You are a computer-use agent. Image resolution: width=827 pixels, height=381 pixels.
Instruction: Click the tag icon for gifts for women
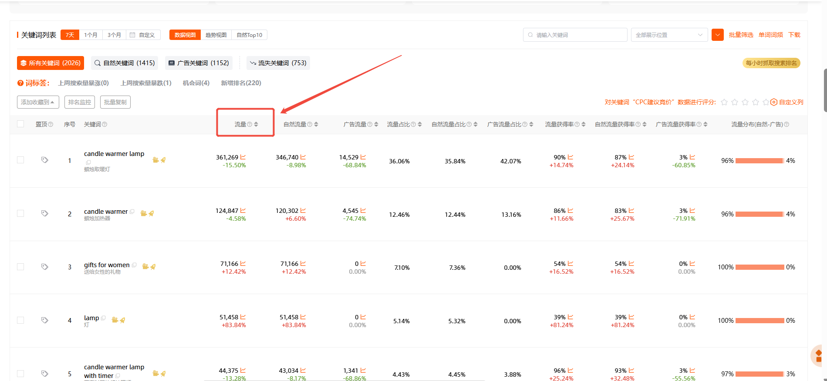point(44,267)
